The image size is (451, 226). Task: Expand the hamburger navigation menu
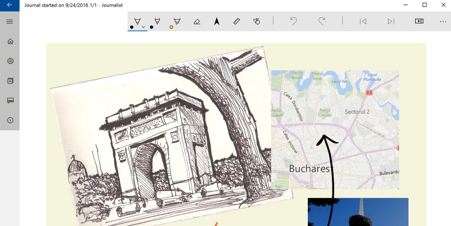click(x=10, y=21)
